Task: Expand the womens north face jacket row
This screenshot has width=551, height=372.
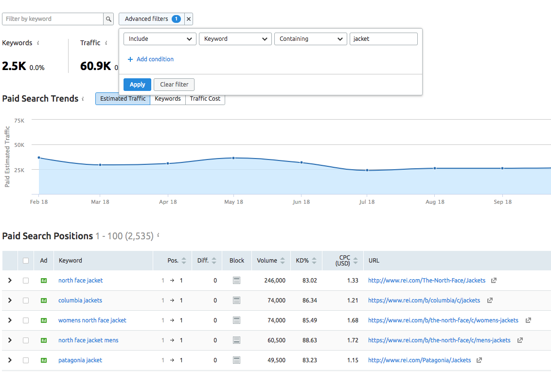Action: 10,320
